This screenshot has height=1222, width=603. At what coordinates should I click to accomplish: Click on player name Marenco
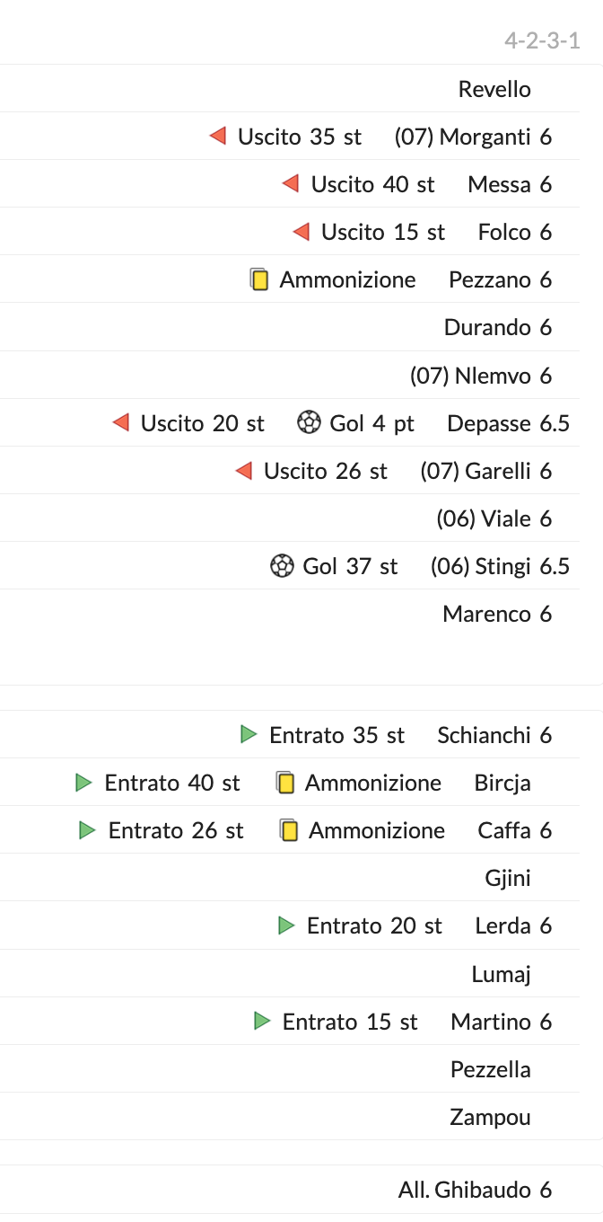486,614
